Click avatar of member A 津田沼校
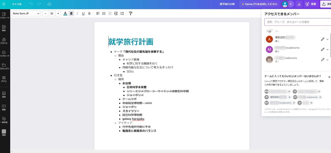331x153 pixels. pyautogui.click(x=269, y=39)
